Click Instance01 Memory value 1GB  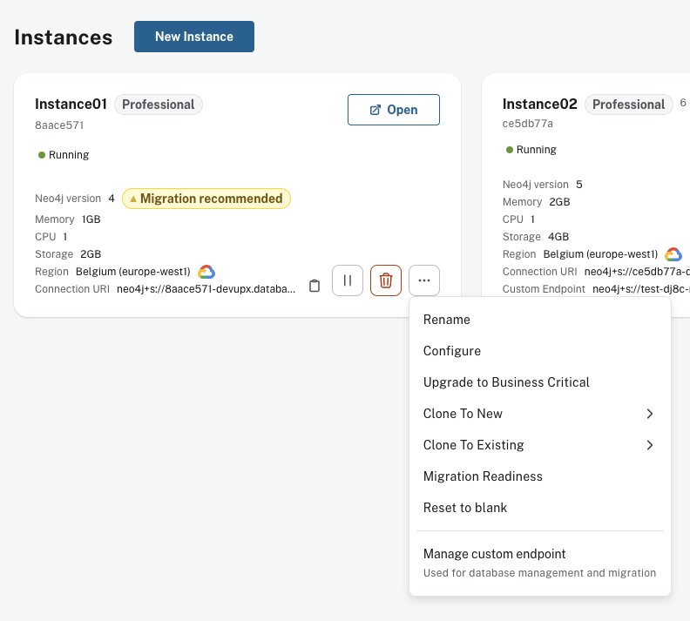91,219
